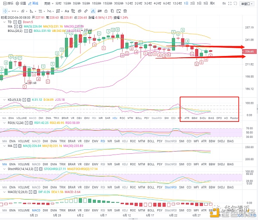
Task: Select the multi-line Fibonacci tool
Action: pyautogui.click(x=40, y=11)
